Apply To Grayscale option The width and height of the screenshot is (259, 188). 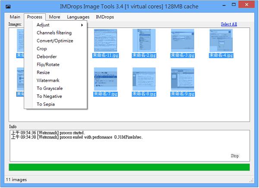(x=56, y=88)
